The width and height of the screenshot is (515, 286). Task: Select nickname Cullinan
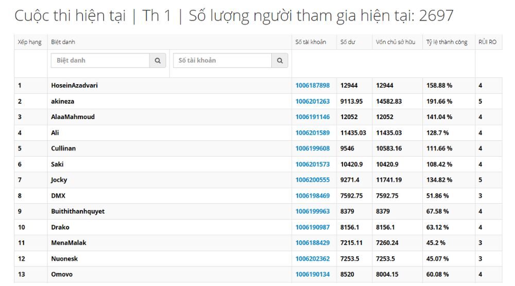[63, 148]
